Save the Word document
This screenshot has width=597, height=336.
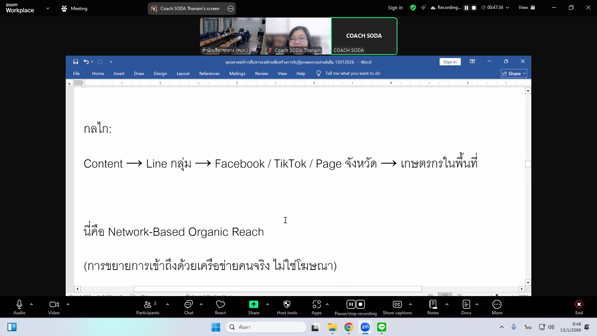(x=76, y=62)
